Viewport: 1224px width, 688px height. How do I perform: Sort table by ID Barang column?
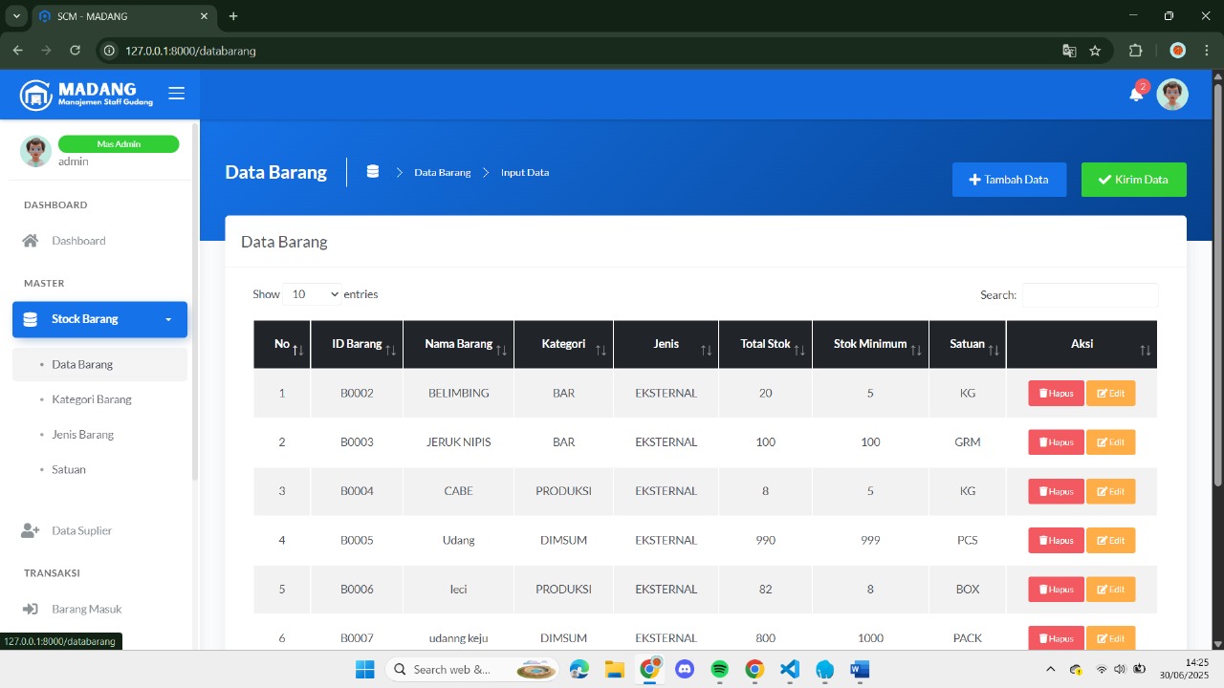click(x=357, y=344)
